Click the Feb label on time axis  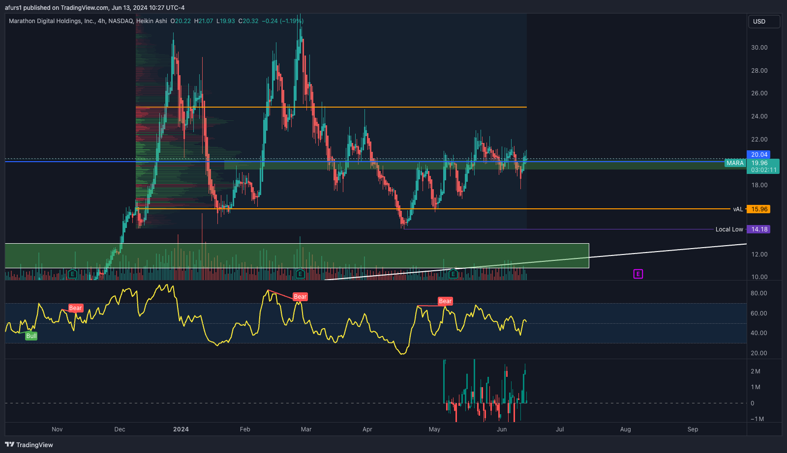click(245, 429)
